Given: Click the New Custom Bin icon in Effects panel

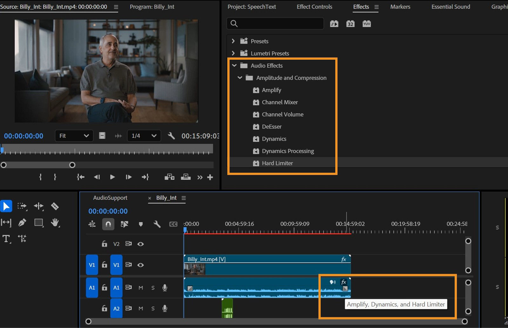Looking at the screenshot, I should click(334, 23).
